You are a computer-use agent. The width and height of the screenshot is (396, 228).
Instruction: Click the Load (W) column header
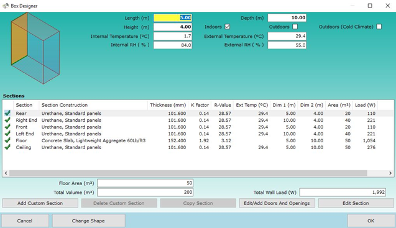point(365,105)
